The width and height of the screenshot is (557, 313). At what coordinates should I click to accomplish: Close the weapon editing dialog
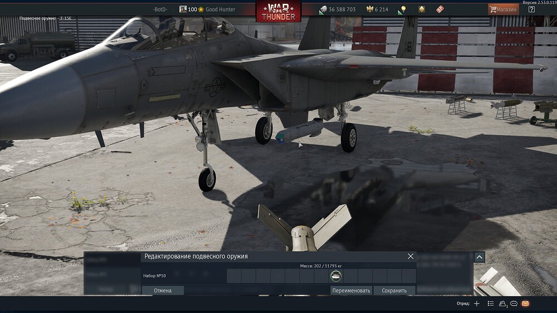(411, 256)
